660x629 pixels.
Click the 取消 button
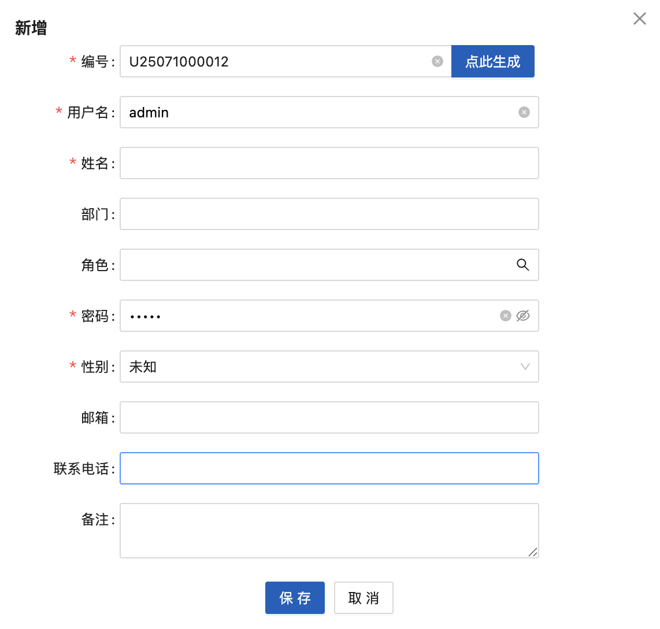pos(364,598)
